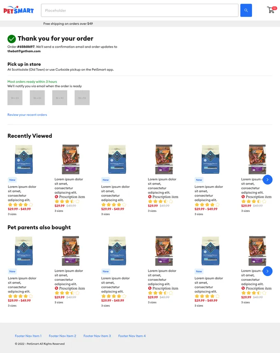Open first blue bag product in Recently Viewed
Screen dimensions: 280x353
[24, 159]
